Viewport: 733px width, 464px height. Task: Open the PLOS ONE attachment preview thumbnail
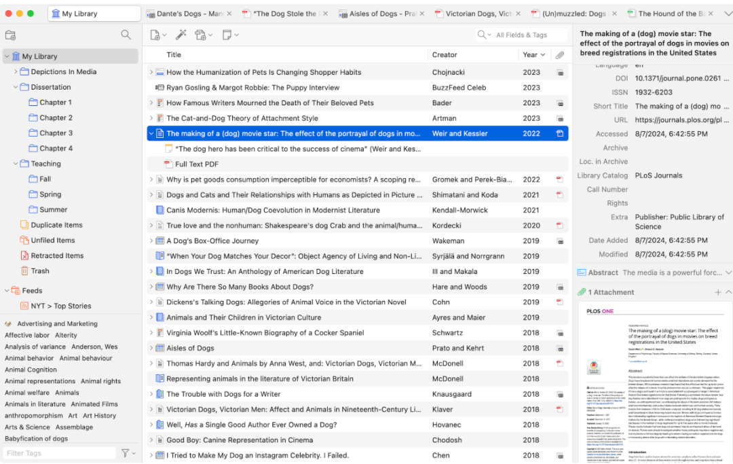tap(653, 384)
